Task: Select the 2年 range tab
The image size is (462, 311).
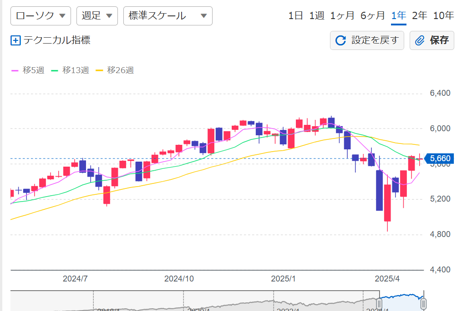Action: pyautogui.click(x=420, y=15)
